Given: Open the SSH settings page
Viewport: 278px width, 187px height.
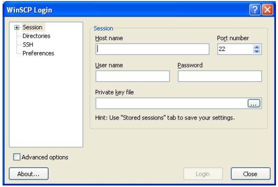Looking at the screenshot, I should tap(28, 45).
